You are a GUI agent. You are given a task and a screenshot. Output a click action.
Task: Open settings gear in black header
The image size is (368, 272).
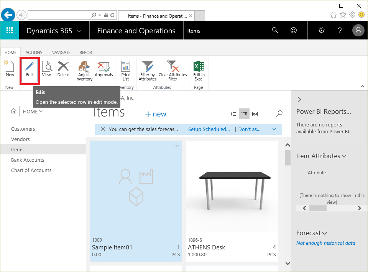pyautogui.click(x=322, y=30)
